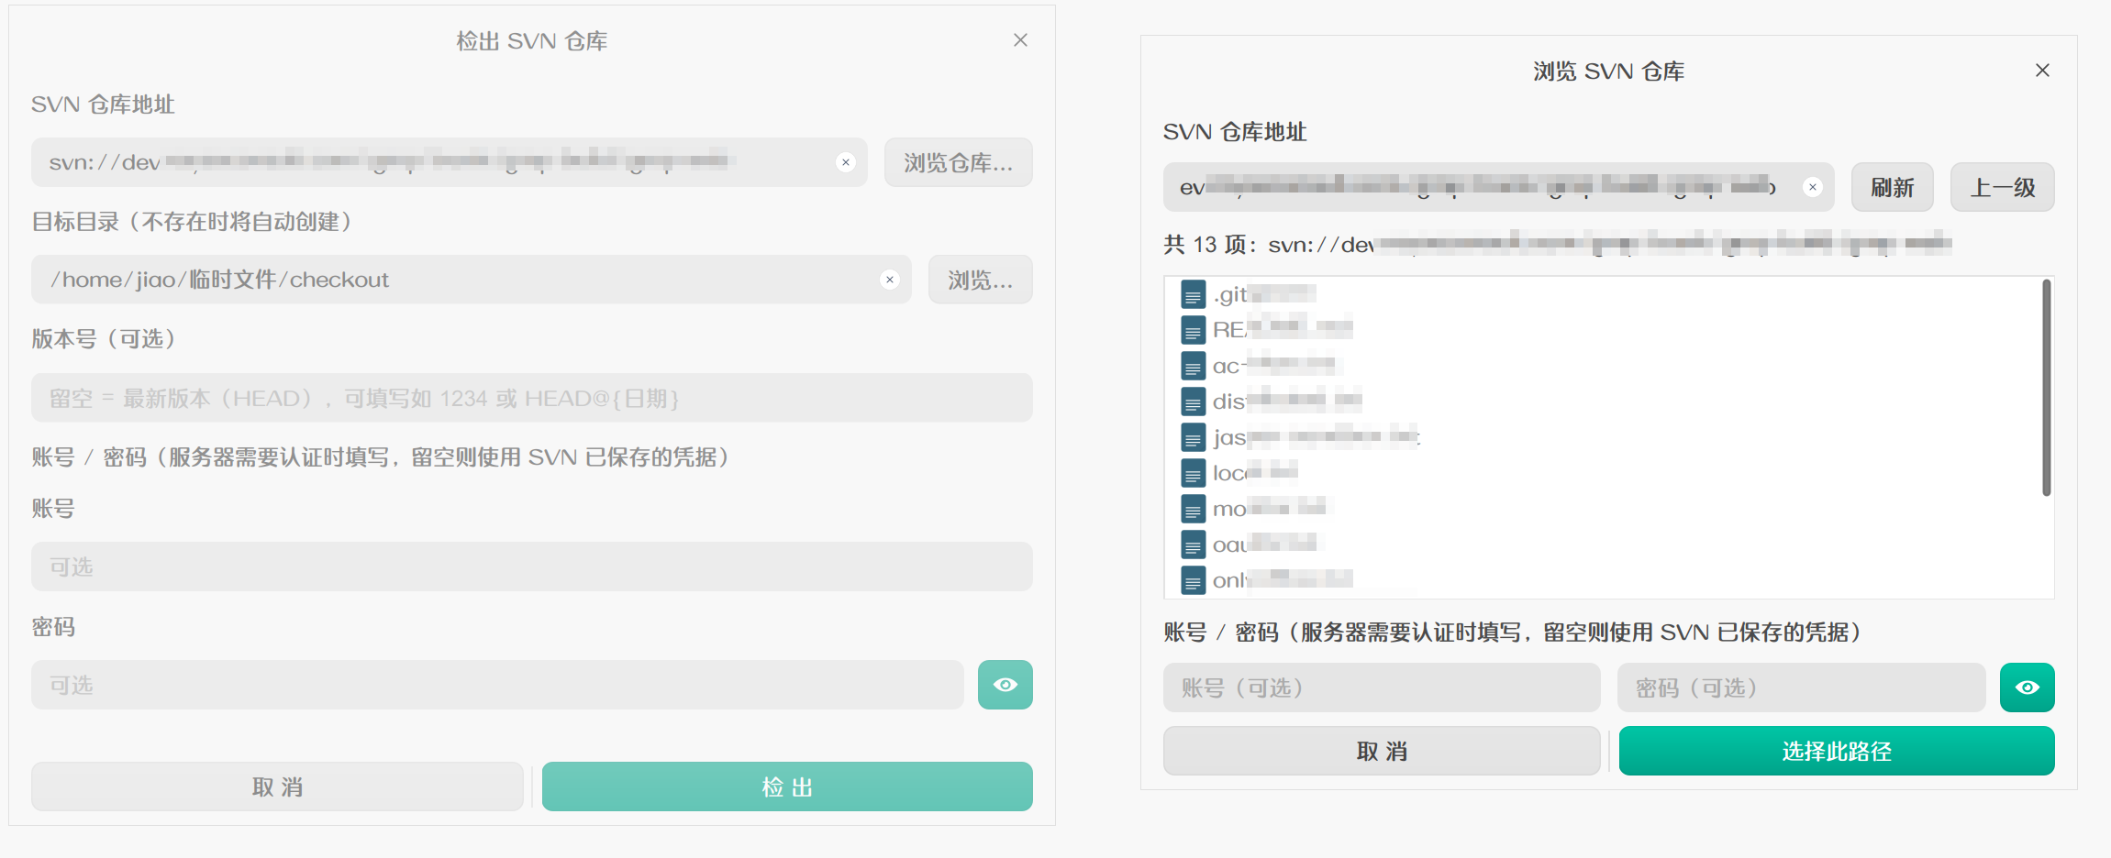Click the file icon of the mo entry
This screenshot has width=2111, height=858.
click(1193, 509)
